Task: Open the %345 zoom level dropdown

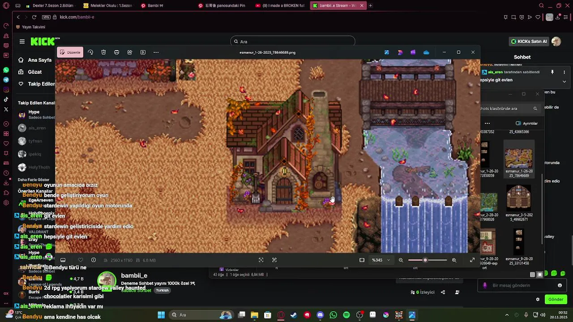Action: (x=381, y=260)
